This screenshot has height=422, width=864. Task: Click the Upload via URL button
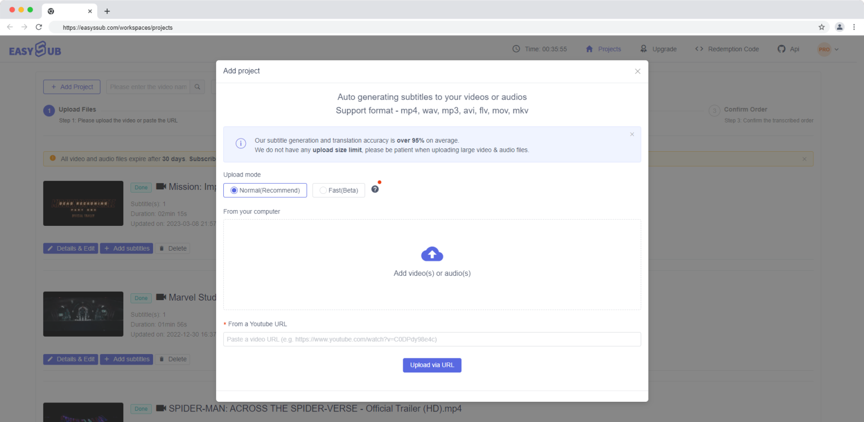pos(432,365)
